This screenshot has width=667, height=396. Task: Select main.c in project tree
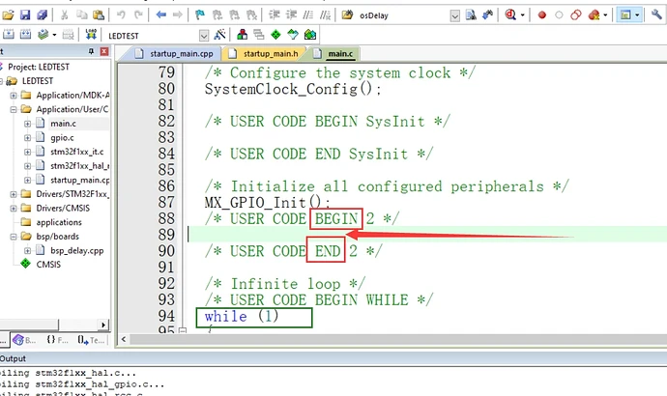click(63, 124)
